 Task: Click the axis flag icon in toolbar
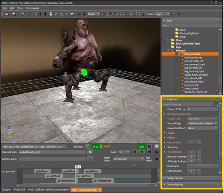tap(31, 14)
